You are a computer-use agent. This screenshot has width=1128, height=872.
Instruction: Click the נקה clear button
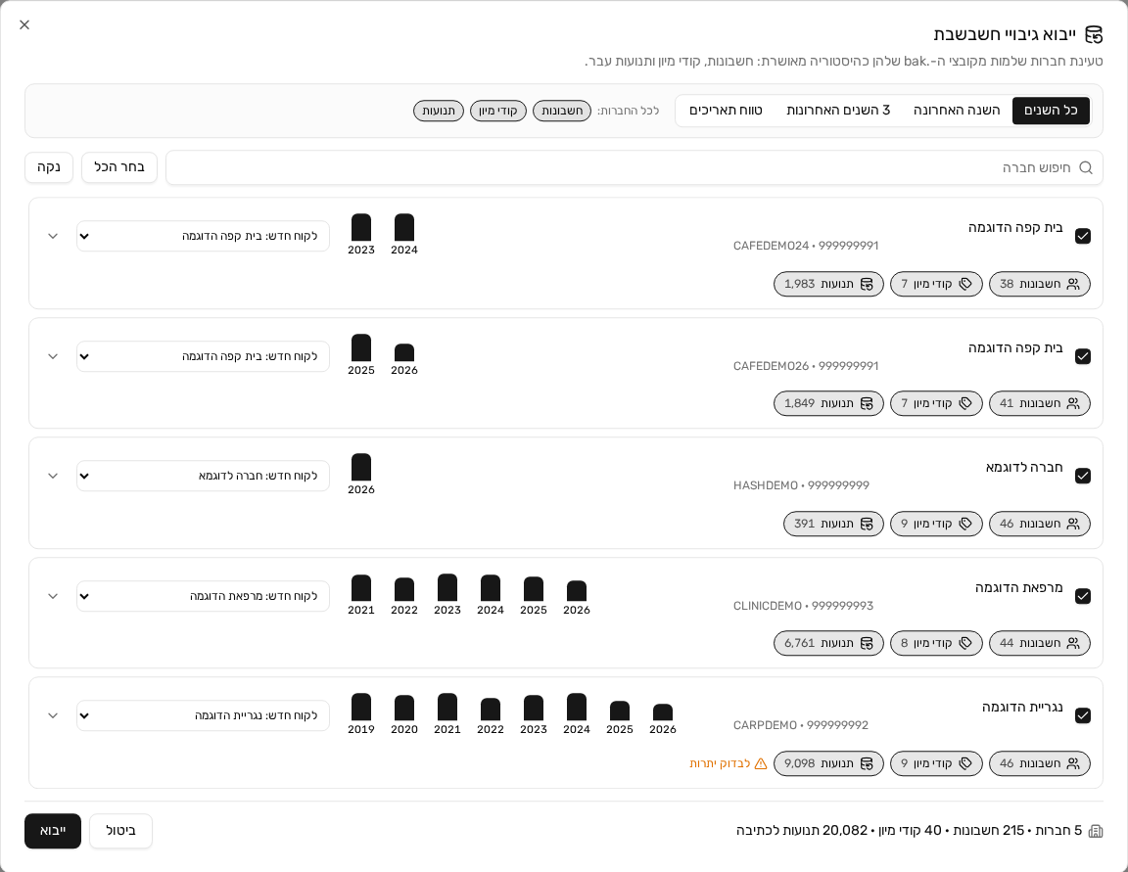(49, 167)
